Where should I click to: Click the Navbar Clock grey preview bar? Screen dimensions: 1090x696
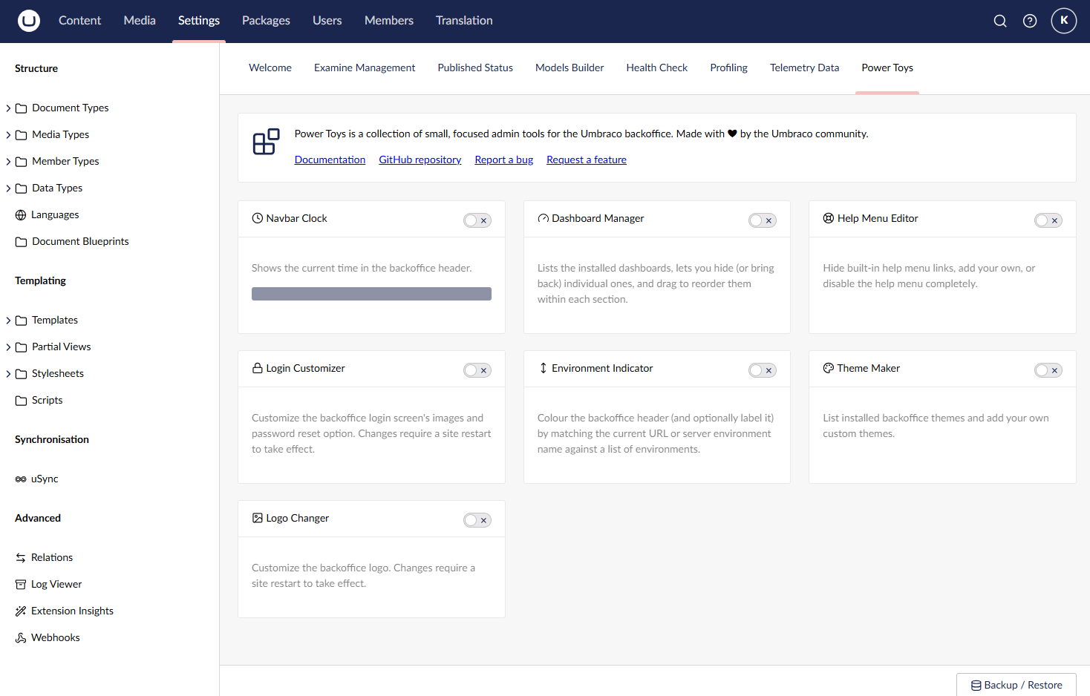pyautogui.click(x=371, y=294)
